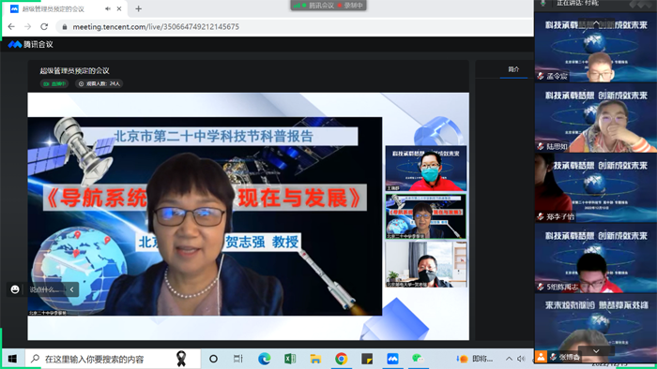Click the 正在讲话 speaker label
Screen dimensions: 657x369
[577, 4]
